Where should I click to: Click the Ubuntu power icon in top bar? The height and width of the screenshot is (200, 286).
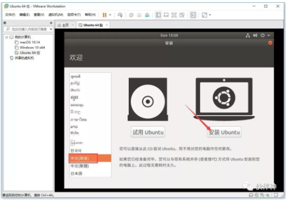pos(263,36)
